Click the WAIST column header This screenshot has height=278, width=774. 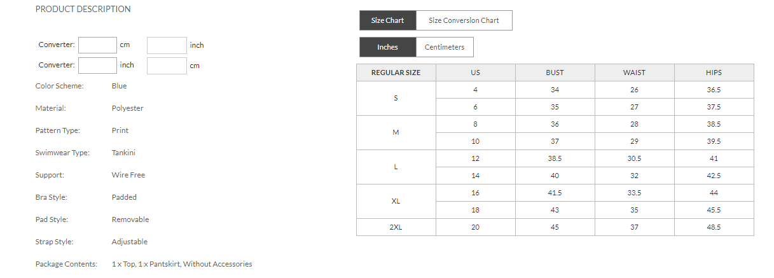(x=634, y=73)
